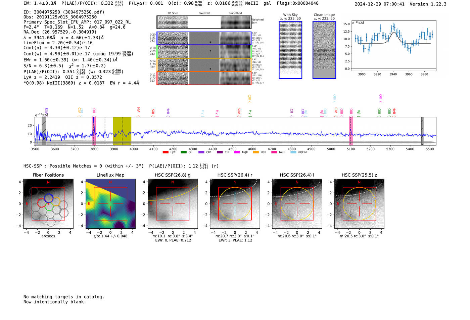Click the green fiber circle in Fiber Positions
This screenshot has width=470, height=320.
click(x=49, y=206)
